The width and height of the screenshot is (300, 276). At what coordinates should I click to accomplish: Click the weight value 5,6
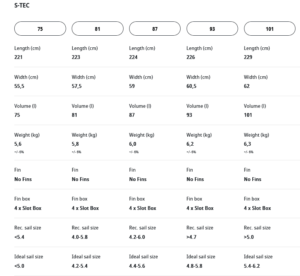pyautogui.click(x=18, y=144)
